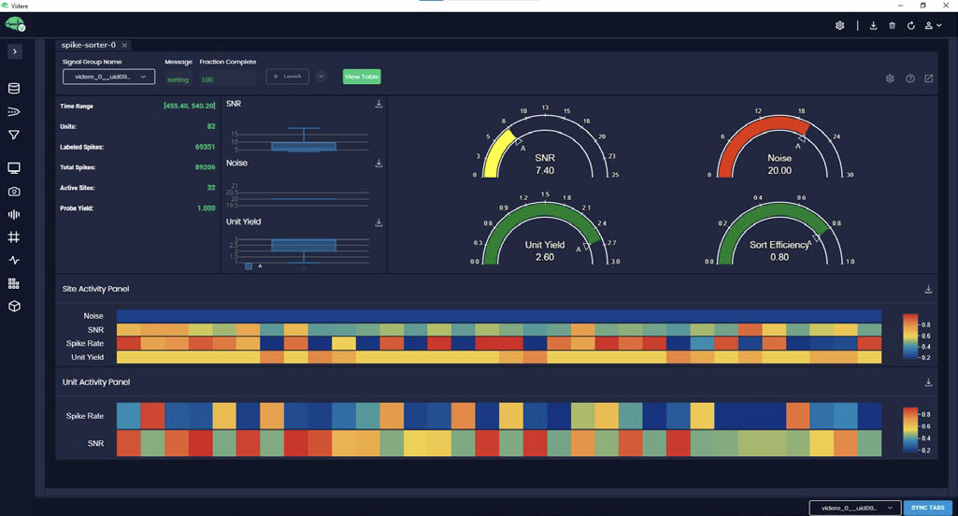This screenshot has width=958, height=516.
Task: Click the Launch button
Action: click(287, 77)
